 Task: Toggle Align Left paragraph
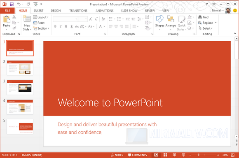pos(111,26)
